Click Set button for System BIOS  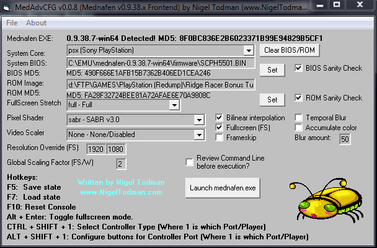pyautogui.click(x=272, y=70)
